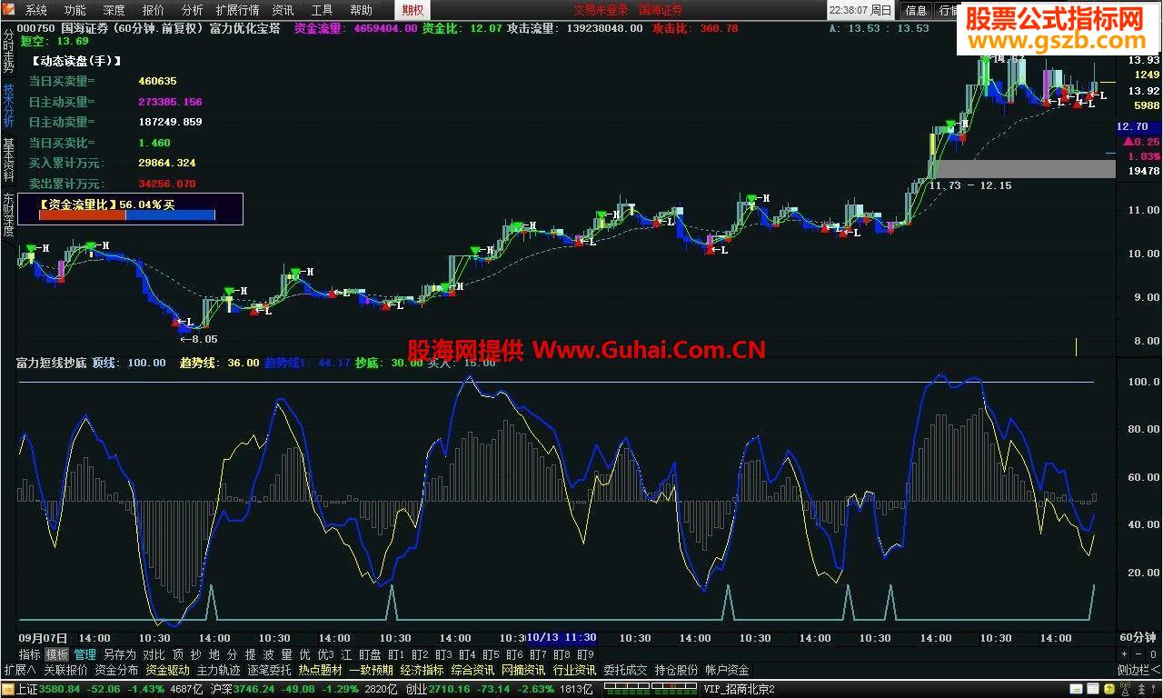Select the 优3 indicator shortcut
Screen dimensions: 1163x698
click(x=325, y=654)
